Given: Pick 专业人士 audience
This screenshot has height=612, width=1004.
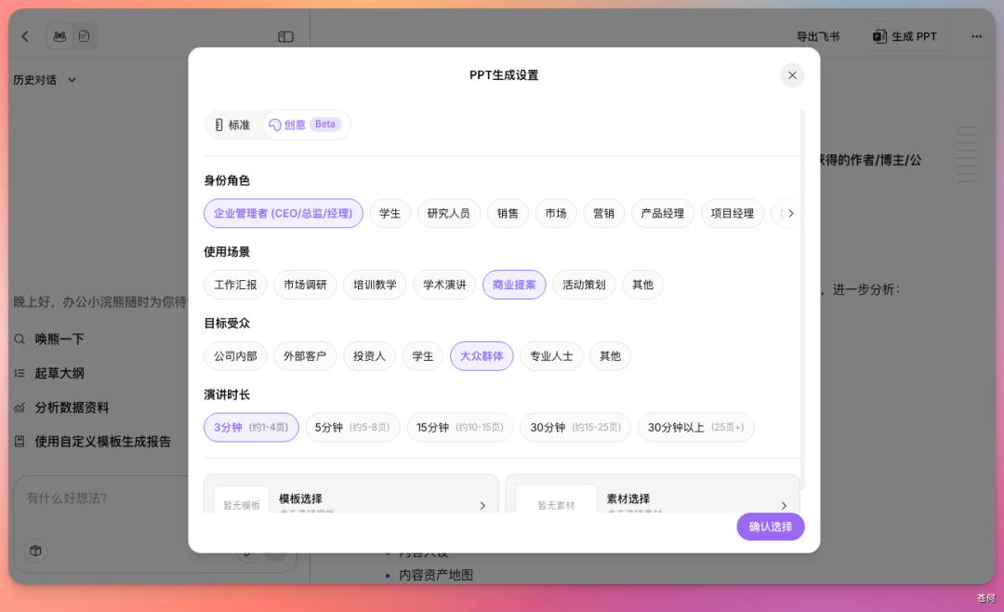Looking at the screenshot, I should point(551,355).
